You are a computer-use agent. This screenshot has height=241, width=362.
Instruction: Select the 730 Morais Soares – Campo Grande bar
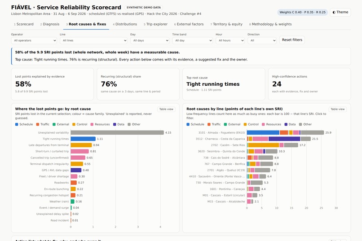tap(255, 183)
